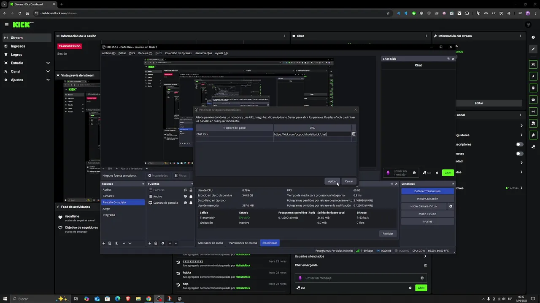The width and height of the screenshot is (540, 303).
Task: Delete the Chat Kick panel row via trash icon
Action: click(x=354, y=134)
